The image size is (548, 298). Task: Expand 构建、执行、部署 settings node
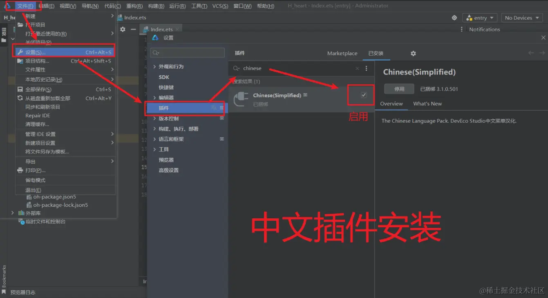click(154, 129)
